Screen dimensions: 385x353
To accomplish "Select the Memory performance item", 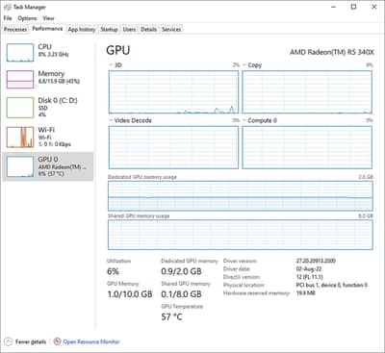I will [48, 79].
